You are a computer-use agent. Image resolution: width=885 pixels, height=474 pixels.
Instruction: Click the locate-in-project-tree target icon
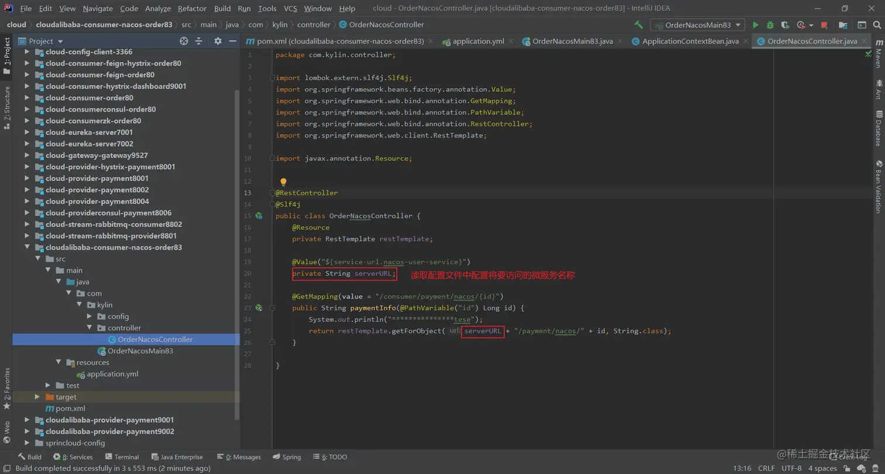click(x=184, y=41)
